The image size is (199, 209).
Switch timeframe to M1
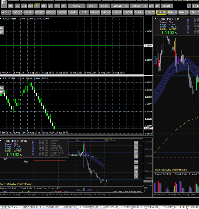coord(10,6)
